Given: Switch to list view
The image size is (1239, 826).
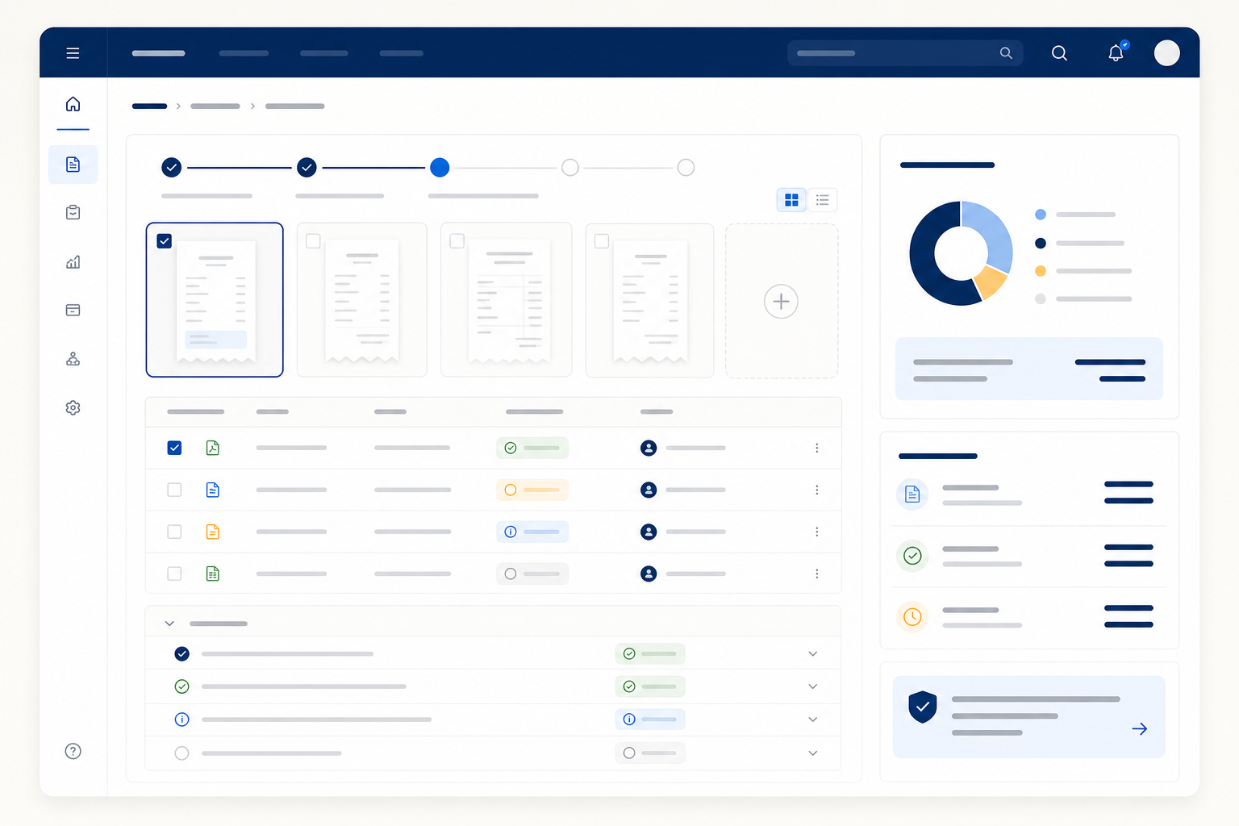Looking at the screenshot, I should coord(823,200).
